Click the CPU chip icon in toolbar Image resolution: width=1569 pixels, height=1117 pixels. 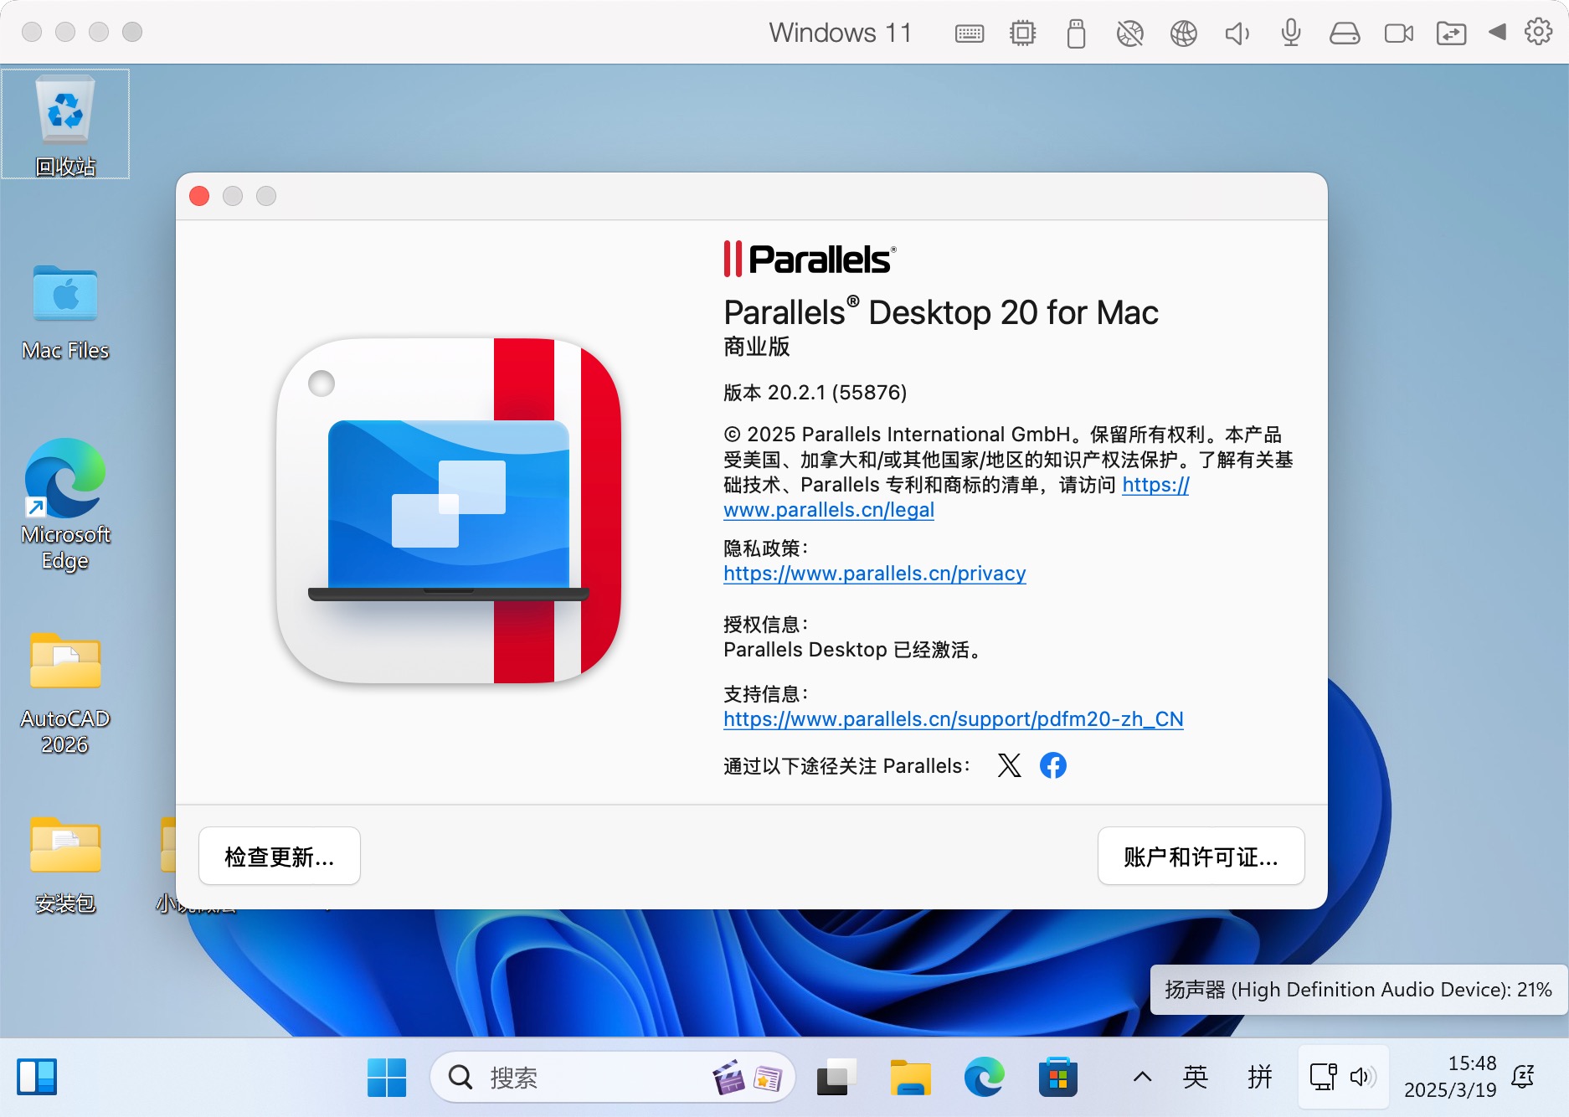[1022, 33]
